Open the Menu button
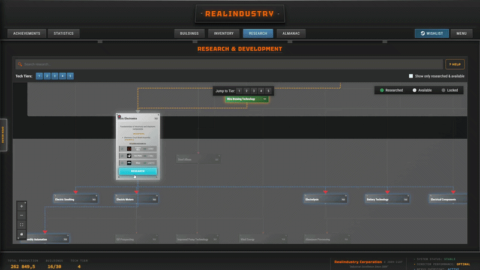 click(461, 34)
